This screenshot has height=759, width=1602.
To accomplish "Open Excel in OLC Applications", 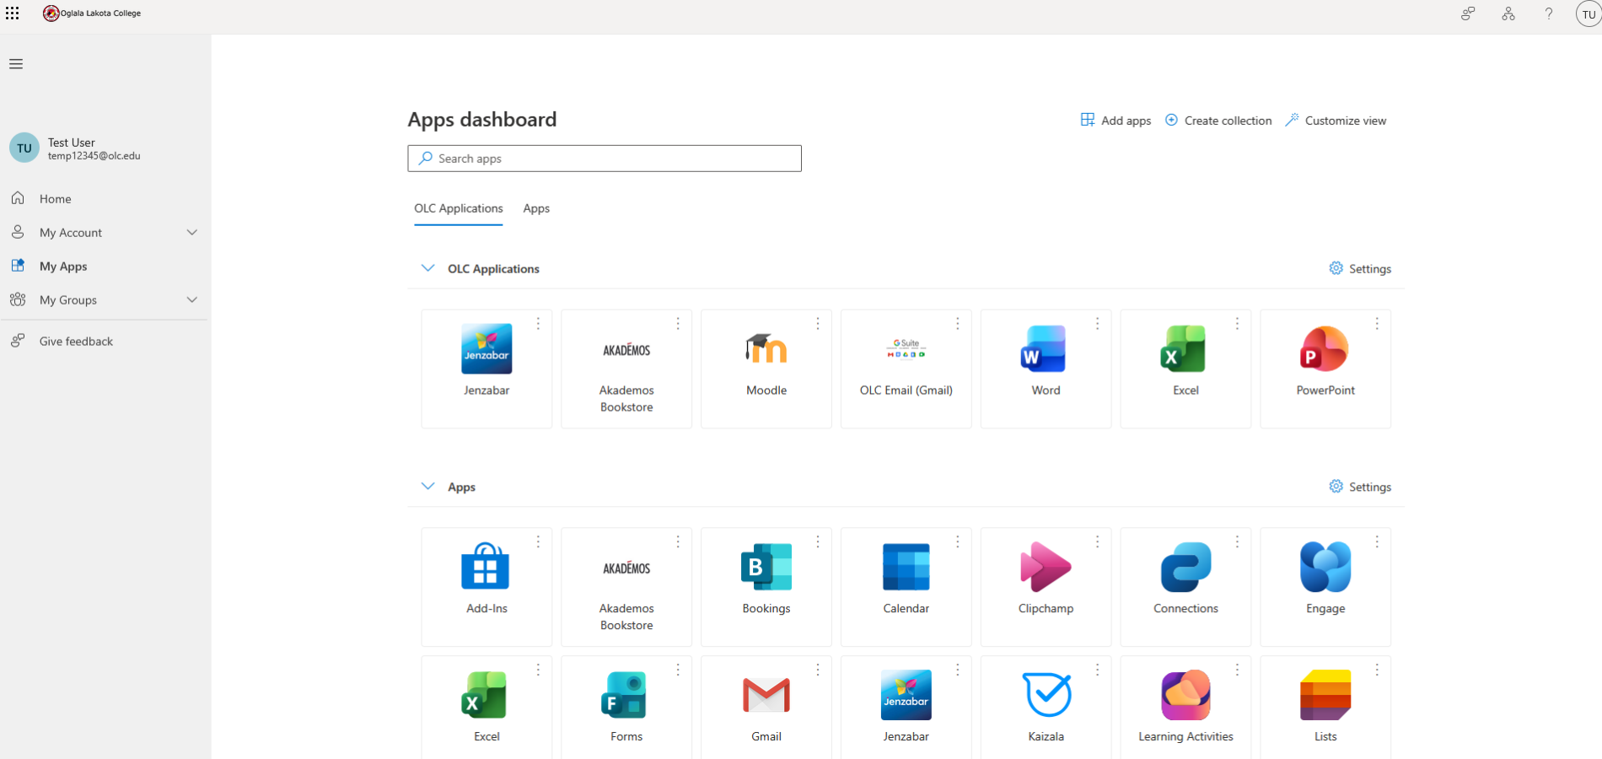I will [1186, 369].
